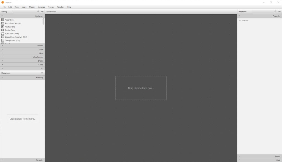Expand the Gluon library section

tap(22, 49)
